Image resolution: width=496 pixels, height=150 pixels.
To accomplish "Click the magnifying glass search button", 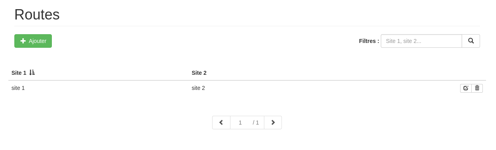I will coord(471,41).
